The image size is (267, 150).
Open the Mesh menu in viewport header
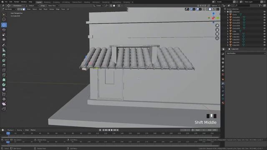click(45, 9)
